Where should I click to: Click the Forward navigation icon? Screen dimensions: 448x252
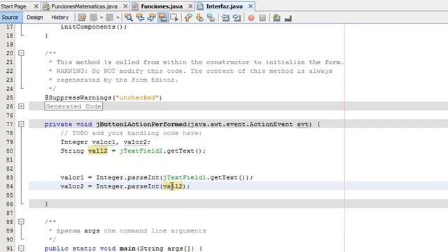tap(109, 17)
